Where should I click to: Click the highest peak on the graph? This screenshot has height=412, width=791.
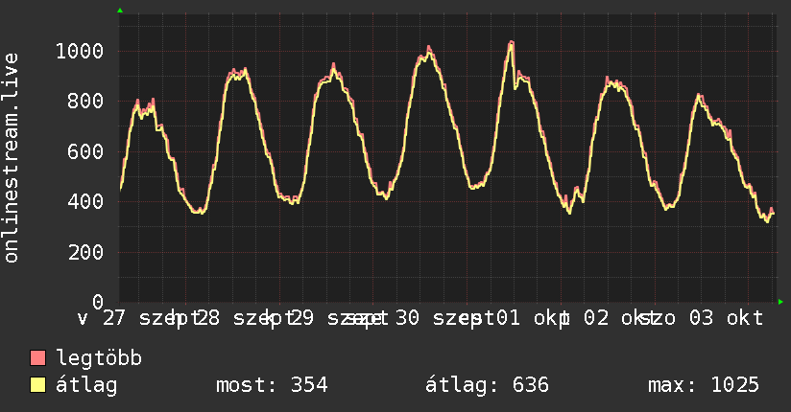[x=512, y=42]
